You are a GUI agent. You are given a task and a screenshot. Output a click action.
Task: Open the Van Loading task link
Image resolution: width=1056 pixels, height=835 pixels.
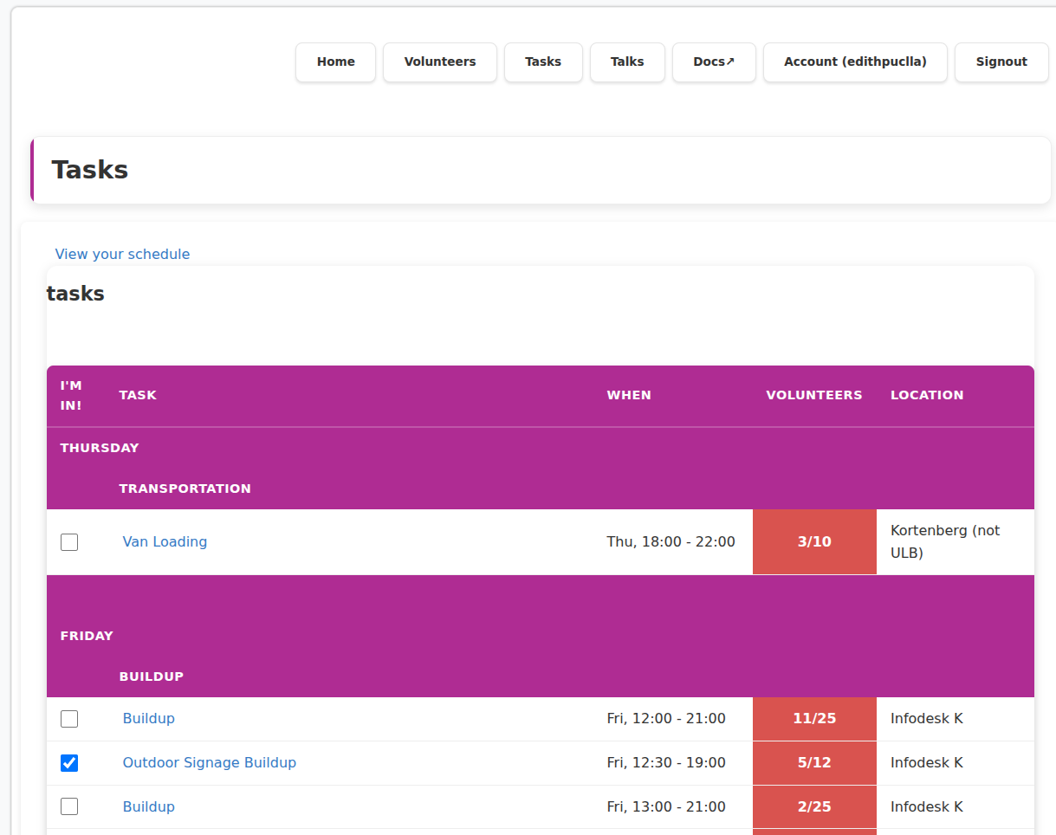coord(165,542)
